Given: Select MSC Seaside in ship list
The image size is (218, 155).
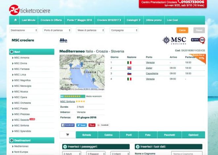Looking at the screenshot, I should tap(21, 120).
